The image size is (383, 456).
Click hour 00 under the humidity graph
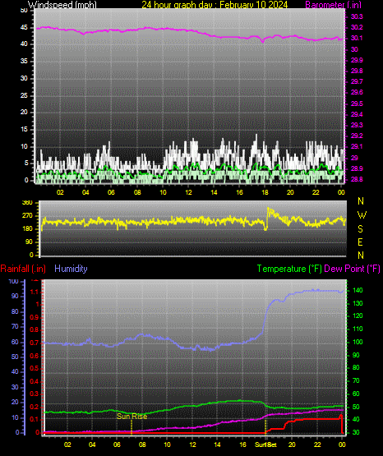[x=342, y=444]
